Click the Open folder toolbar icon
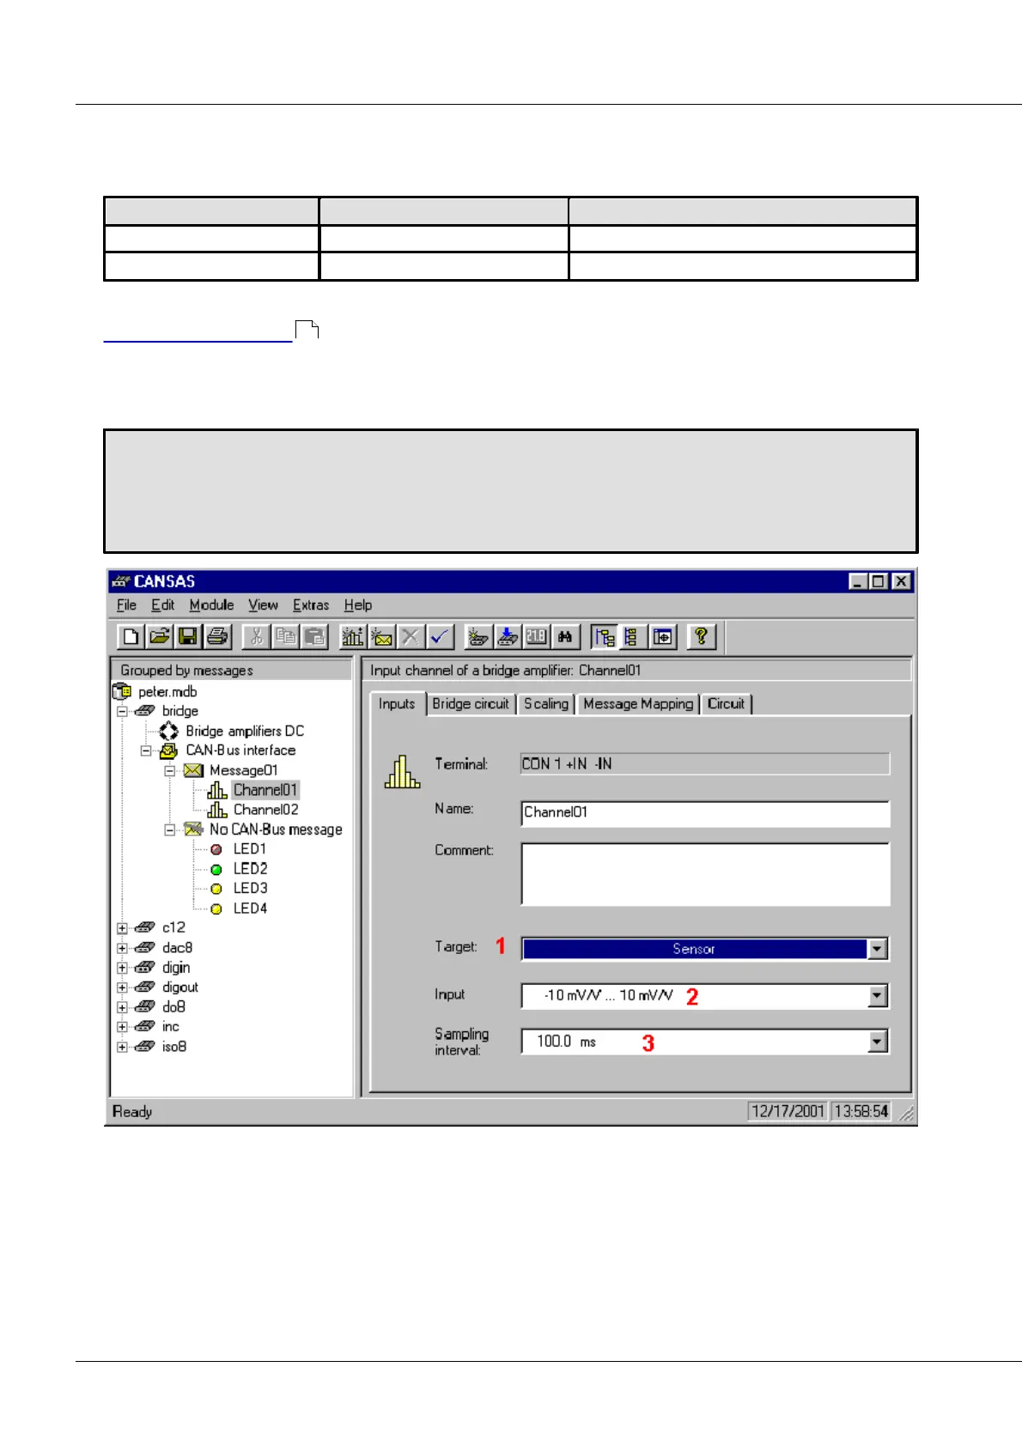The image size is (1022, 1446). click(x=159, y=636)
